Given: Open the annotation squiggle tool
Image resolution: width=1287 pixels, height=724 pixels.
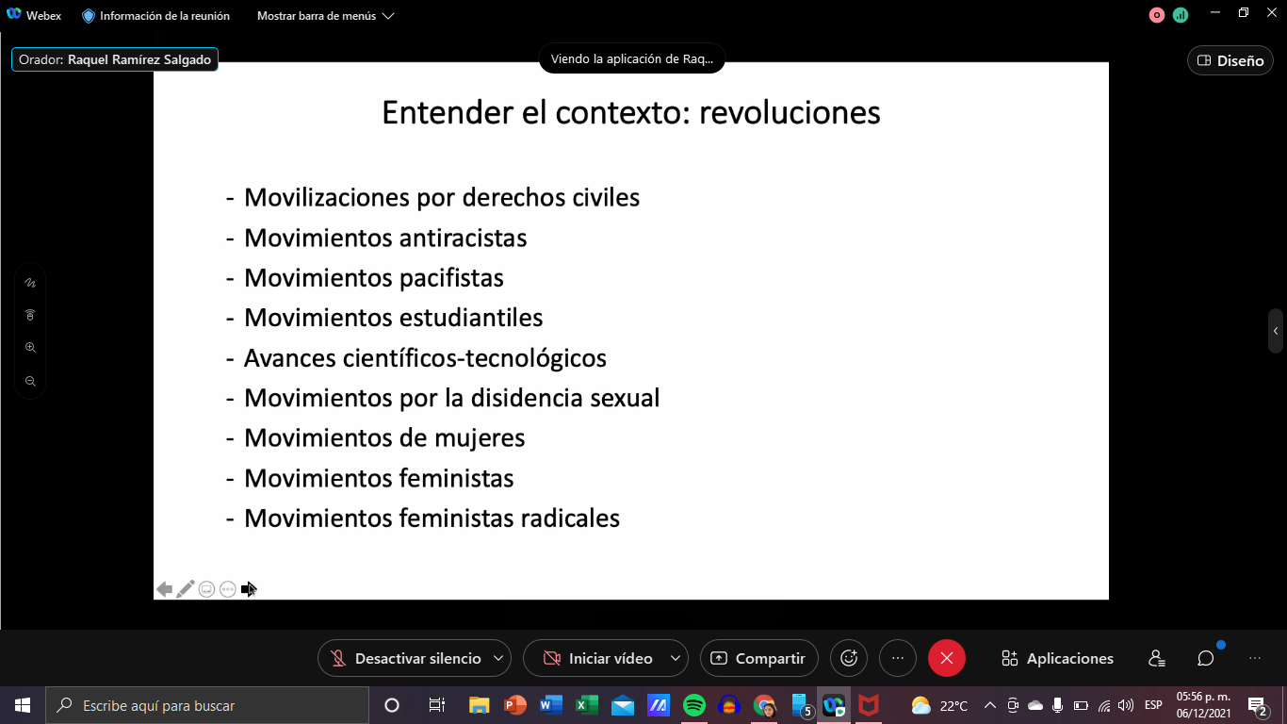Looking at the screenshot, I should click(30, 283).
